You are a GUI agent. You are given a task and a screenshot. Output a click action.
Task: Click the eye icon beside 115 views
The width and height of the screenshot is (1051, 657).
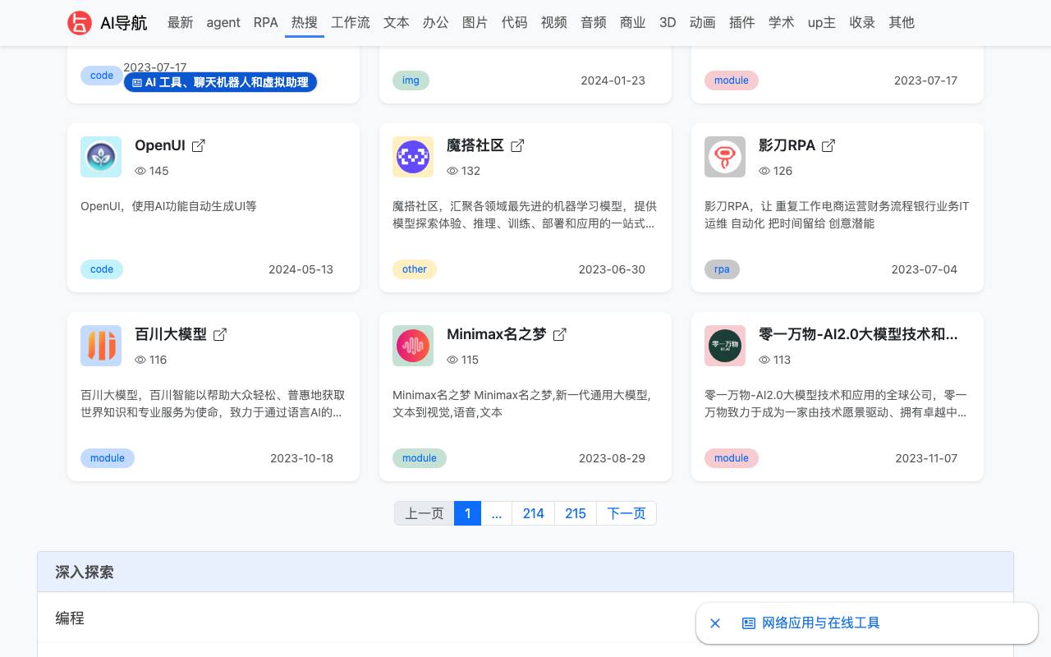452,360
